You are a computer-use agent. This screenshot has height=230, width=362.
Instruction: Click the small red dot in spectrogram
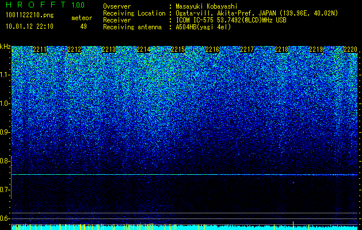click(294, 183)
